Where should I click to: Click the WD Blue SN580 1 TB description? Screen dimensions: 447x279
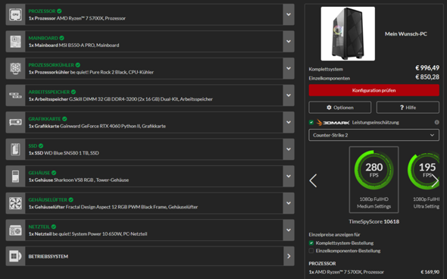point(64,153)
